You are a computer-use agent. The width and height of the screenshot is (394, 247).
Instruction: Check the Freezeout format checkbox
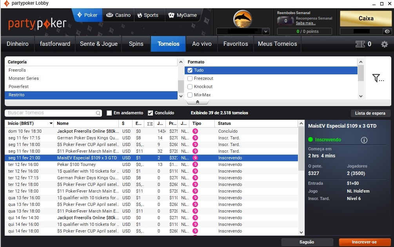coord(190,78)
